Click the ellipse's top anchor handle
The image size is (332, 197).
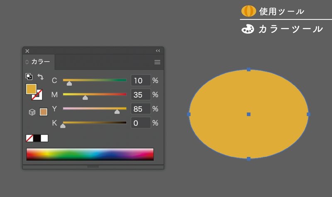[x=249, y=69]
